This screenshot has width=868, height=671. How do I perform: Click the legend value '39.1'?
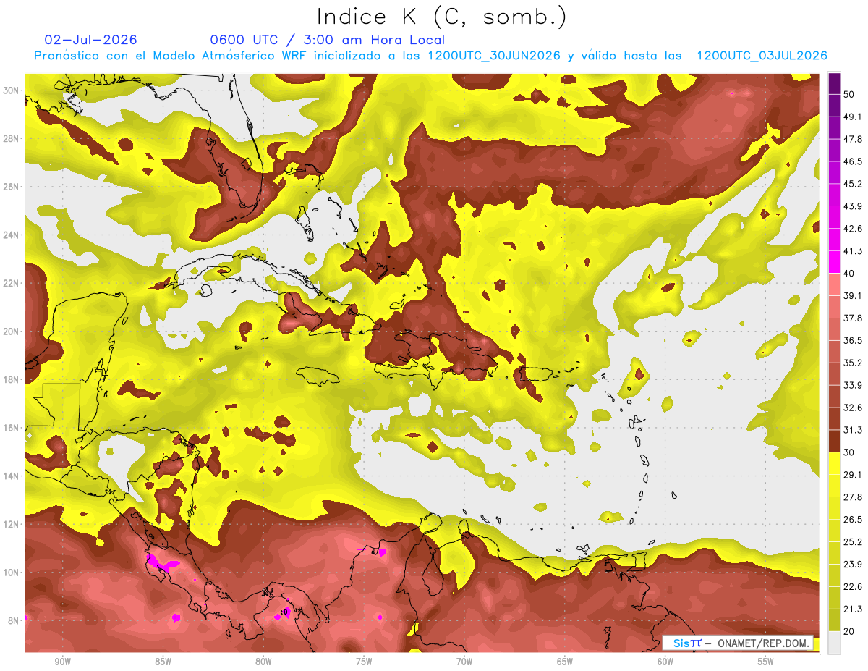852,296
